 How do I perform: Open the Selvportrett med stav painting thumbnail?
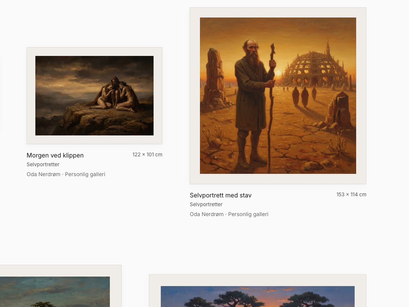click(278, 95)
